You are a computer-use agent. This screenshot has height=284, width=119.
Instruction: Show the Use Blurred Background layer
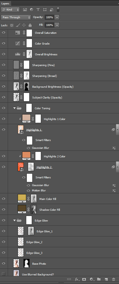pos(3,274)
